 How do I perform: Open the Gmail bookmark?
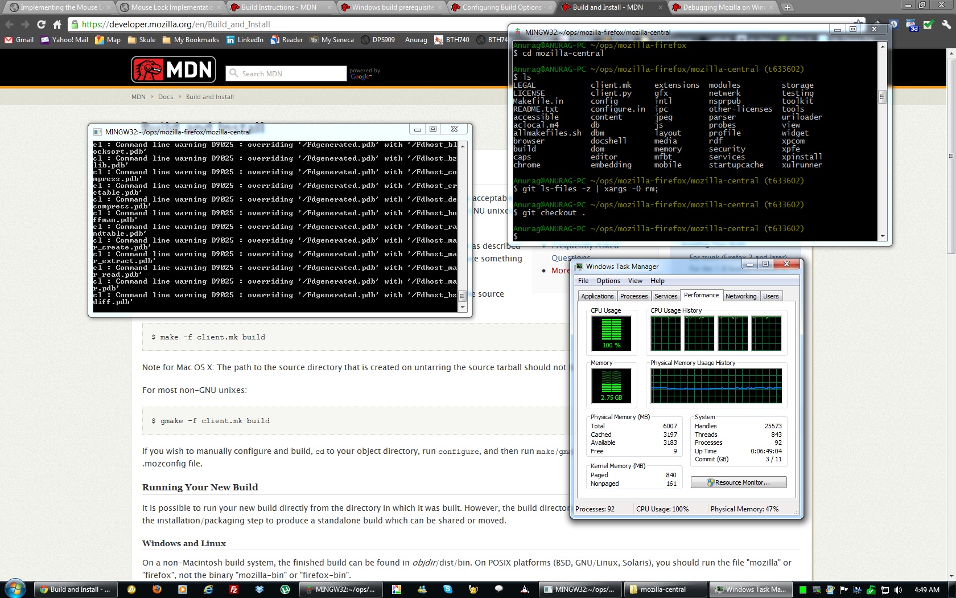(x=19, y=40)
